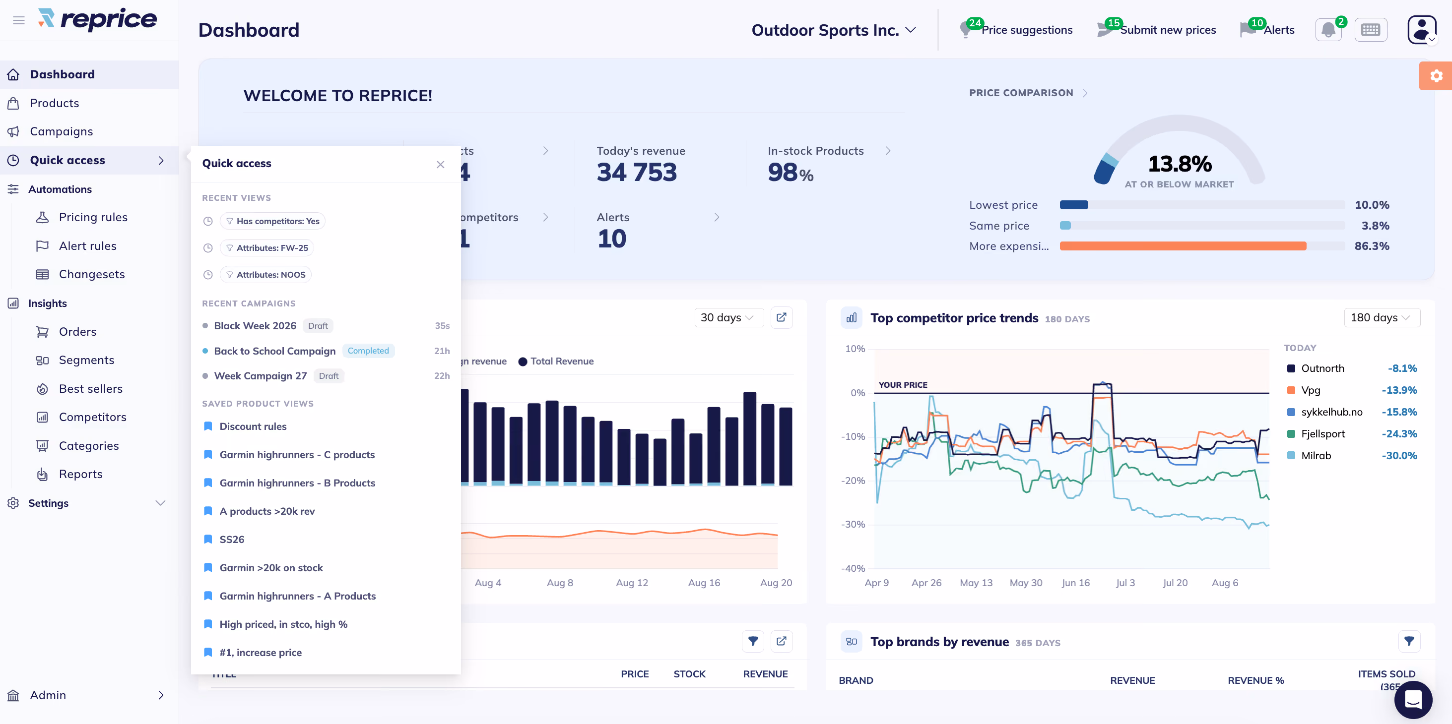Open recent view Attributes: FW-25

click(266, 248)
